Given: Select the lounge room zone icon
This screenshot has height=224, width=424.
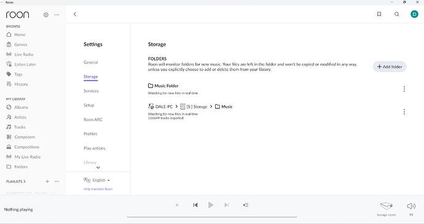Looking at the screenshot, I should point(386,206).
